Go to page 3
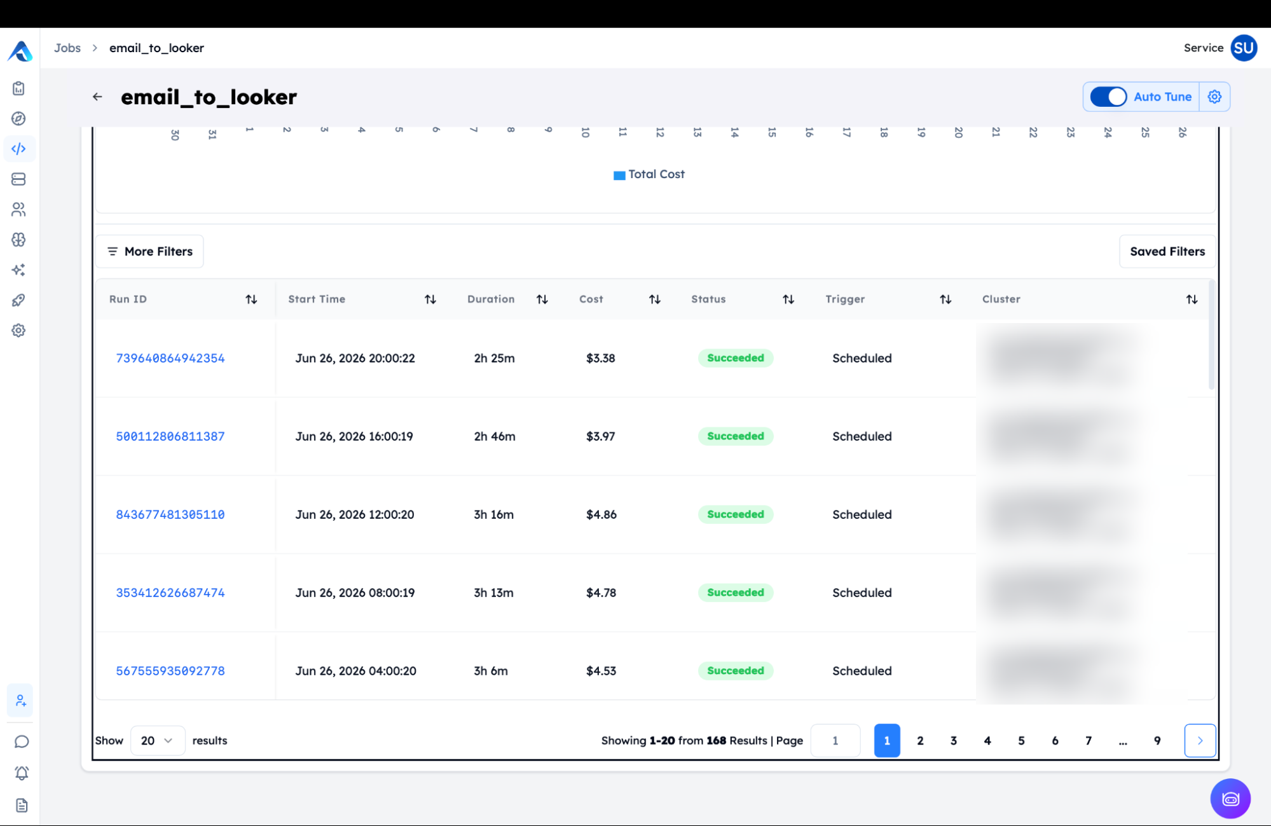Screen dimensions: 1271x826 (x=954, y=741)
